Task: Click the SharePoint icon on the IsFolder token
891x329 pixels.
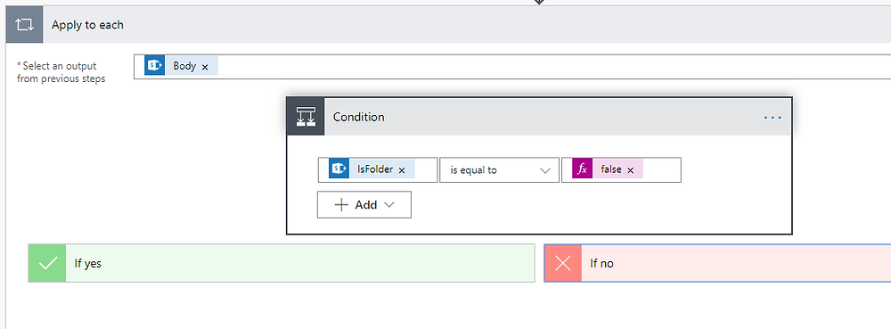Action: 339,169
